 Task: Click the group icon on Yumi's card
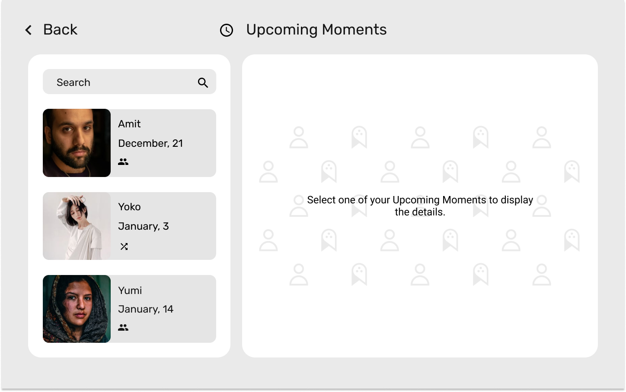(123, 327)
